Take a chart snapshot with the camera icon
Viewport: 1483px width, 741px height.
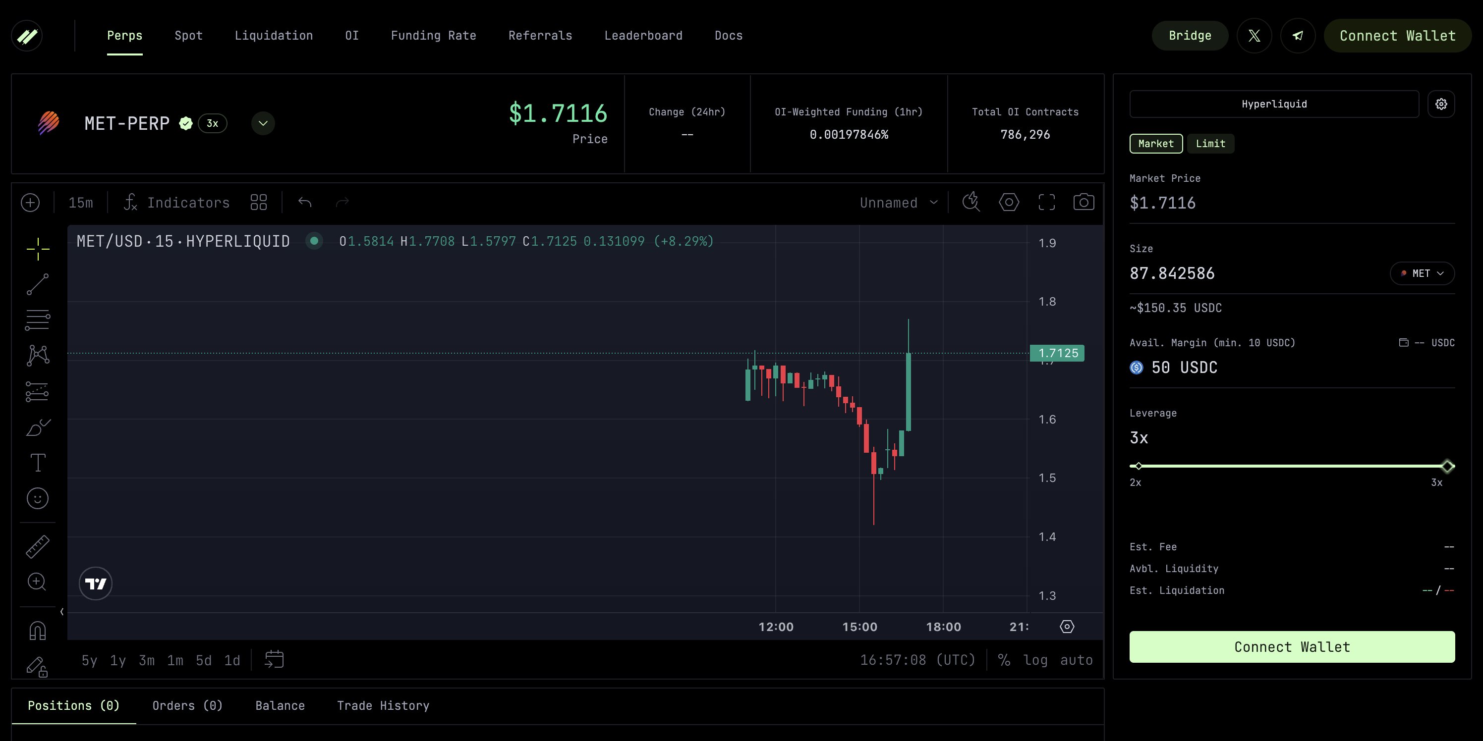(1084, 202)
